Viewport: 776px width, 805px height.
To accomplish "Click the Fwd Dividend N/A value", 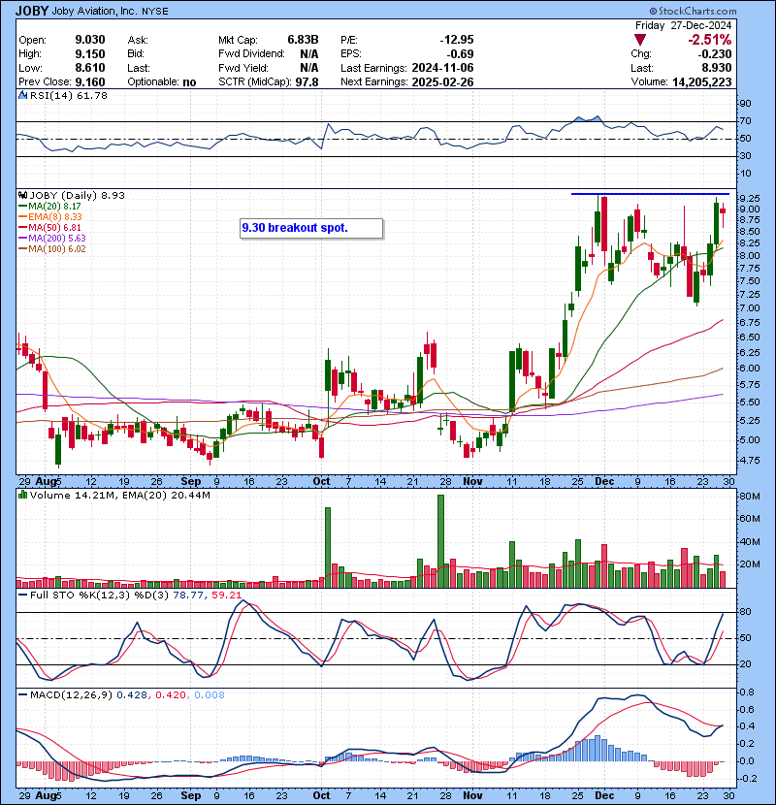I will 309,54.
